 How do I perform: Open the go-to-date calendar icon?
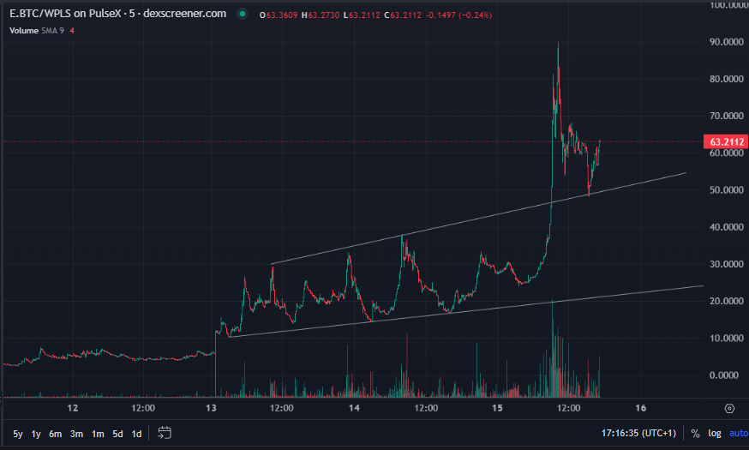click(165, 433)
